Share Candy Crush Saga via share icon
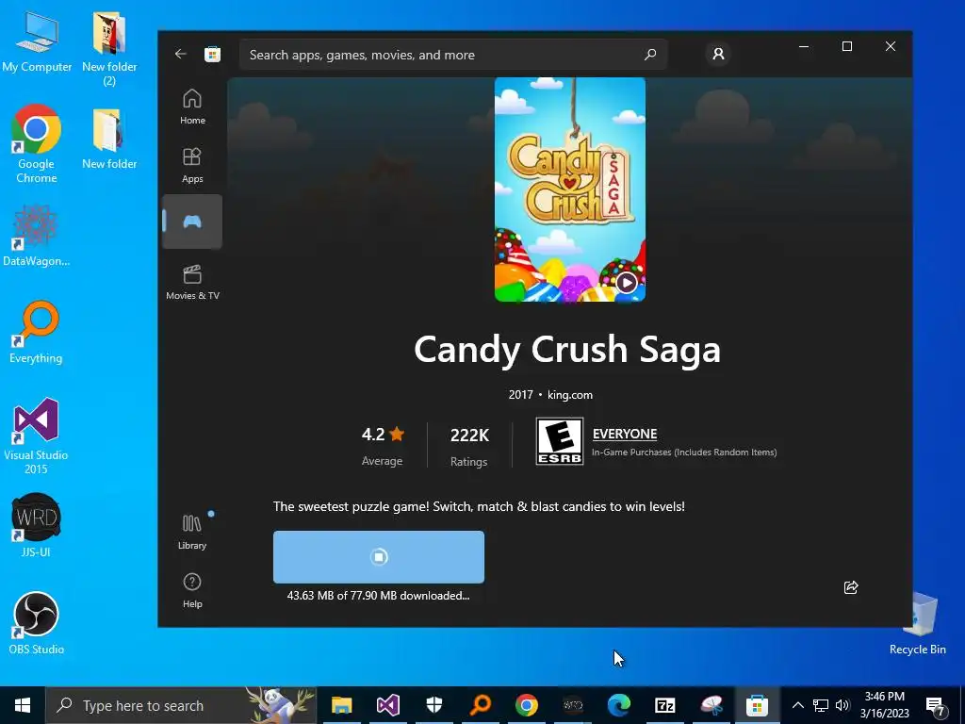The height and width of the screenshot is (724, 965). pyautogui.click(x=851, y=587)
